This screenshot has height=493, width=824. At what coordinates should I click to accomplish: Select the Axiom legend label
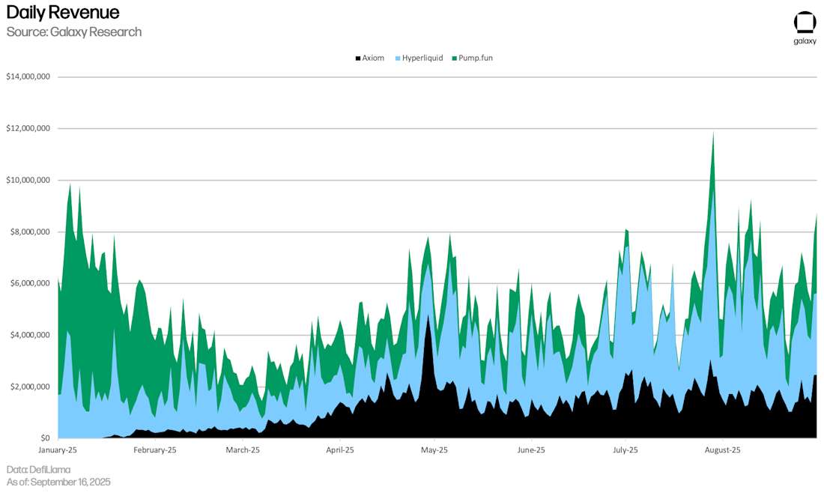(373, 58)
